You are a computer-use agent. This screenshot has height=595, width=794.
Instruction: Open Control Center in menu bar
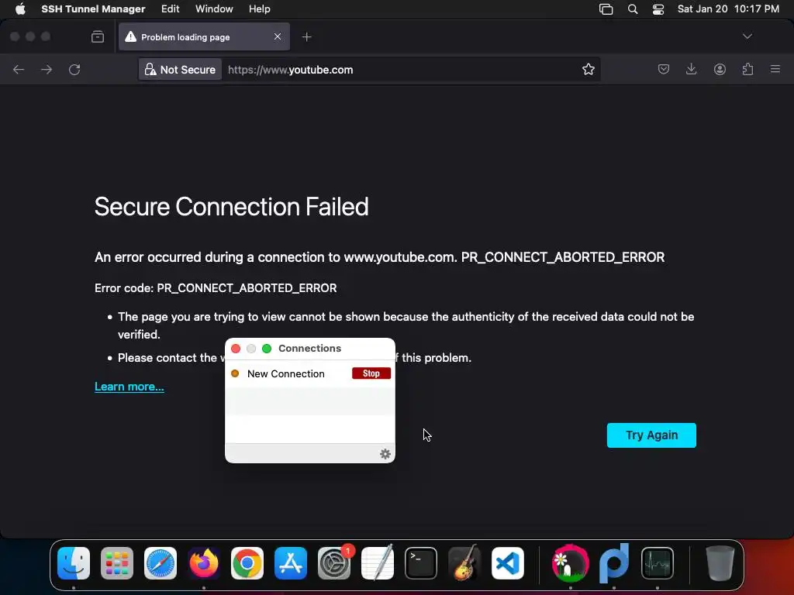[658, 9]
